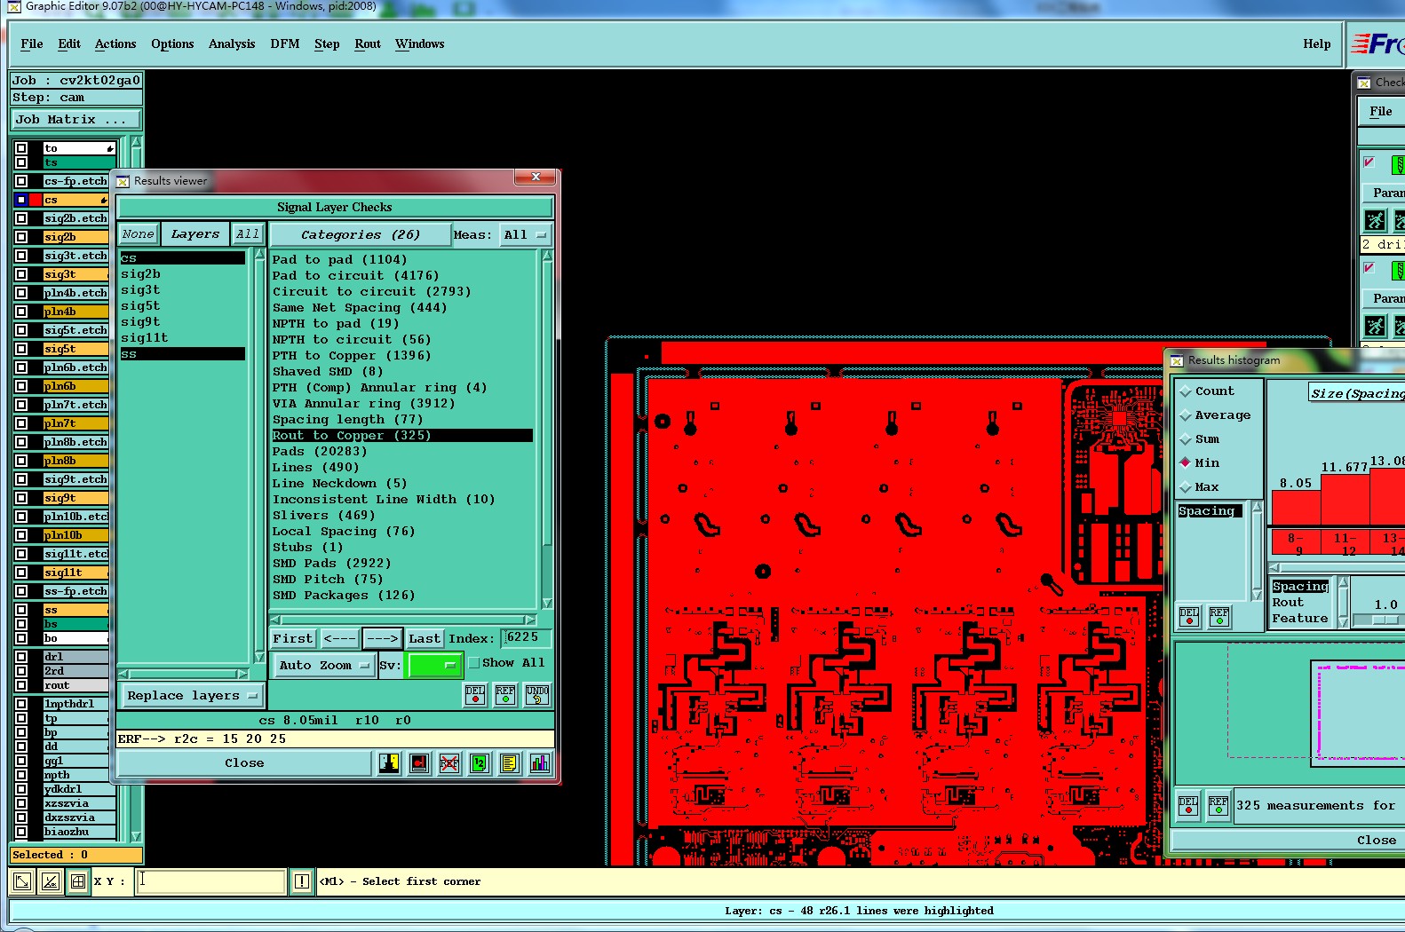Open the Actions menu
1405x932 pixels.
coord(115,44)
